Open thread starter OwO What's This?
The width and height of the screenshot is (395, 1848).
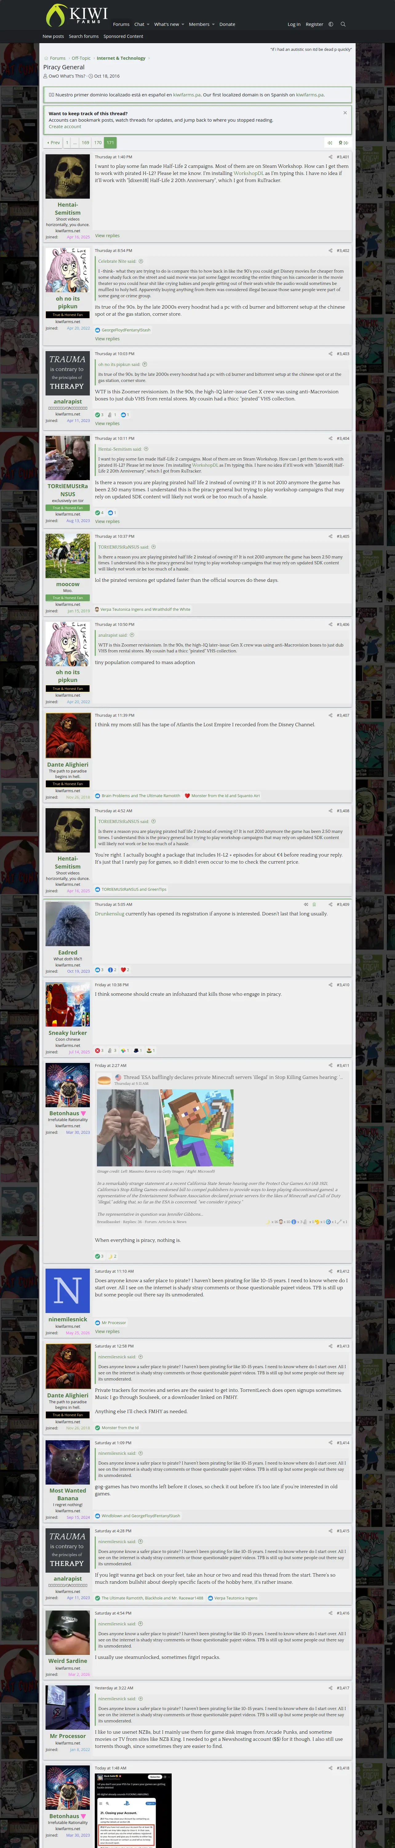coord(67,76)
